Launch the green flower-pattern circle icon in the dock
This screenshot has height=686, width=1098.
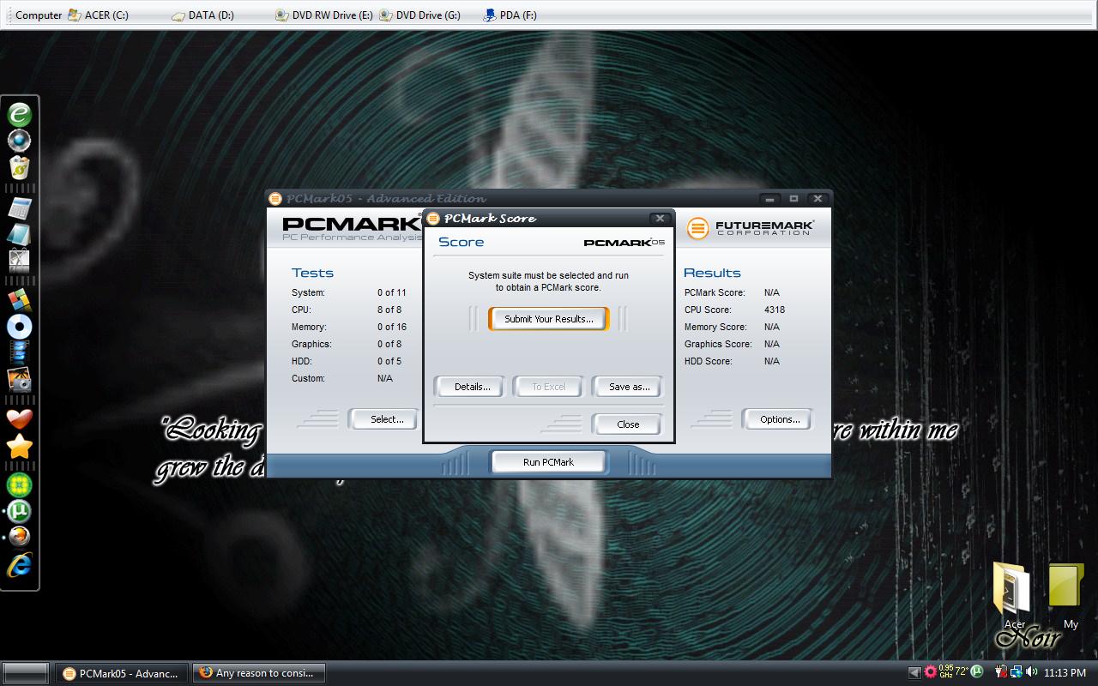[x=19, y=485]
